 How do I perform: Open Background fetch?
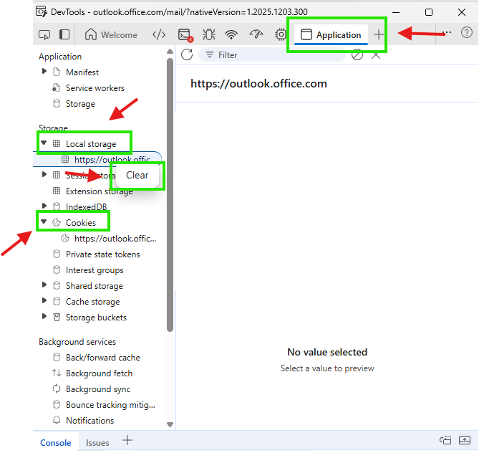click(99, 373)
